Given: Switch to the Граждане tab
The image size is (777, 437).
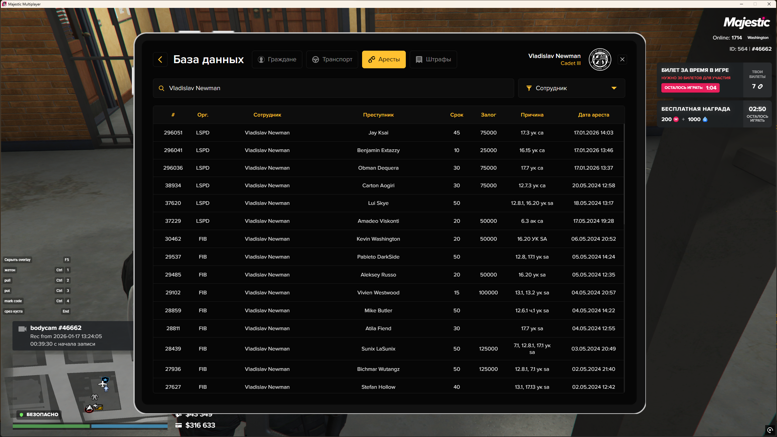Looking at the screenshot, I should (x=277, y=59).
